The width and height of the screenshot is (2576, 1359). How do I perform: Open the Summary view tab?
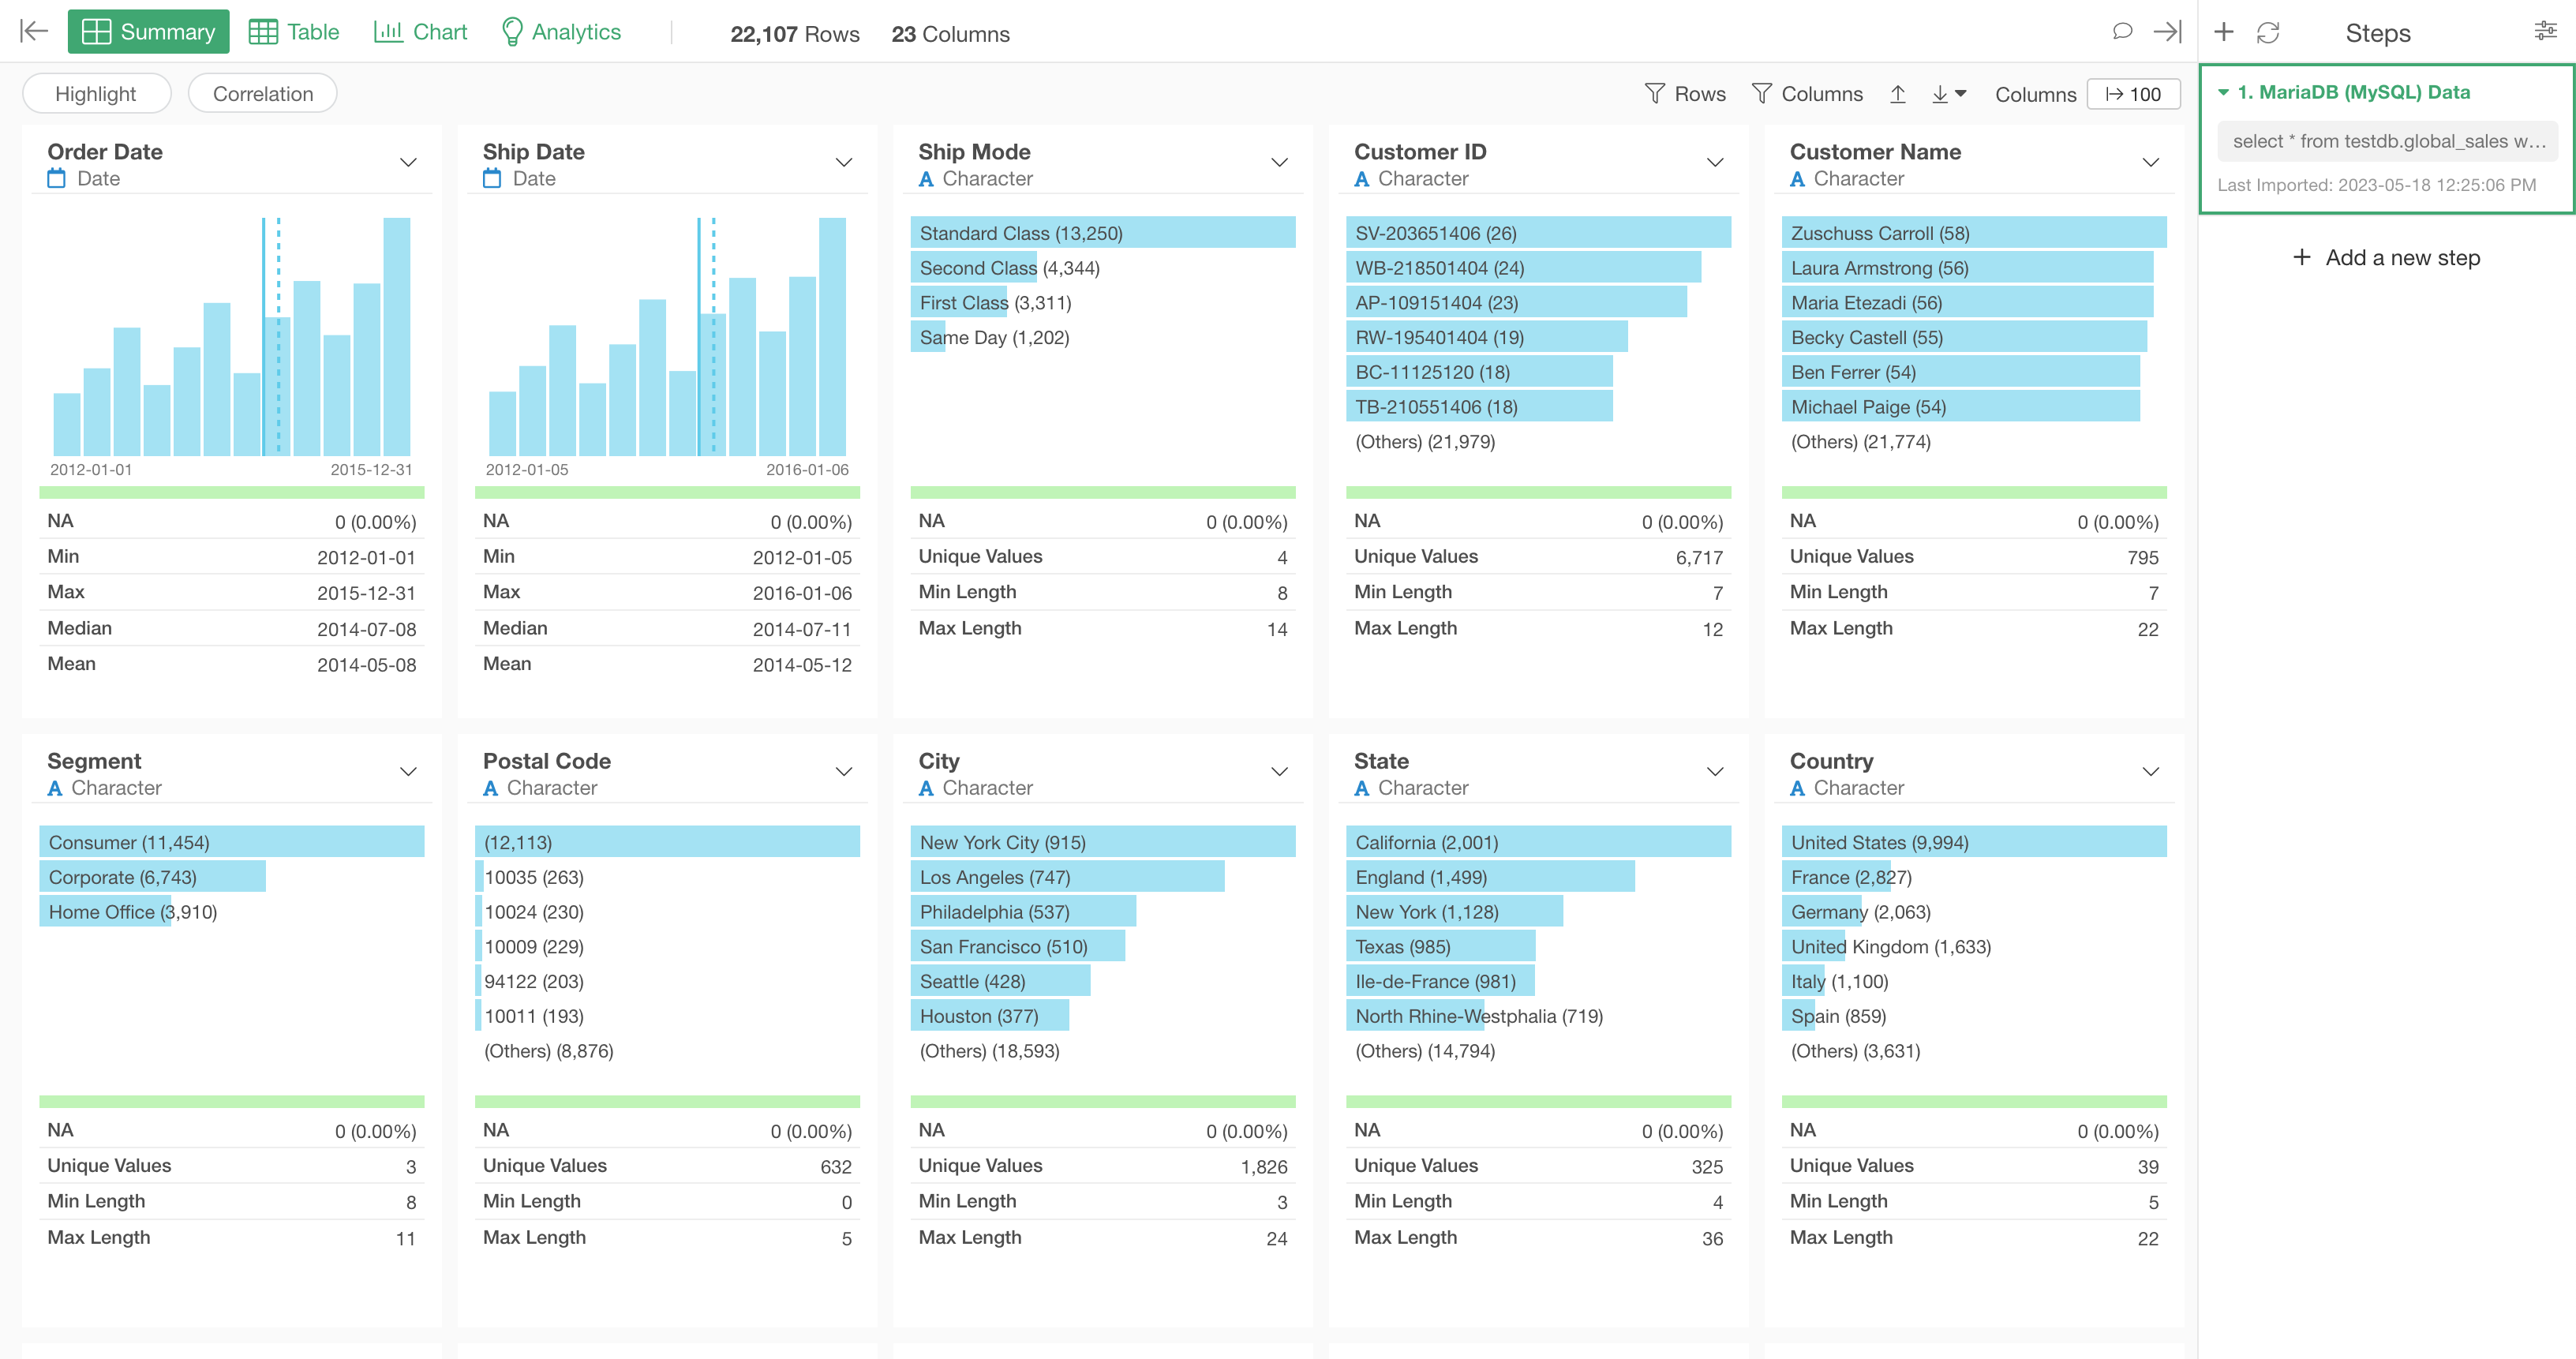click(148, 32)
